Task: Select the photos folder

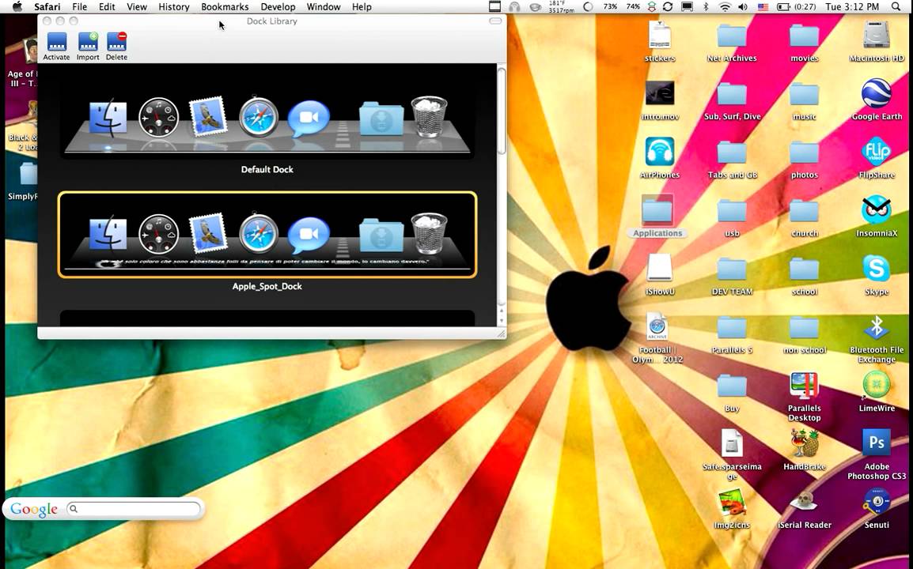Action: (804, 152)
